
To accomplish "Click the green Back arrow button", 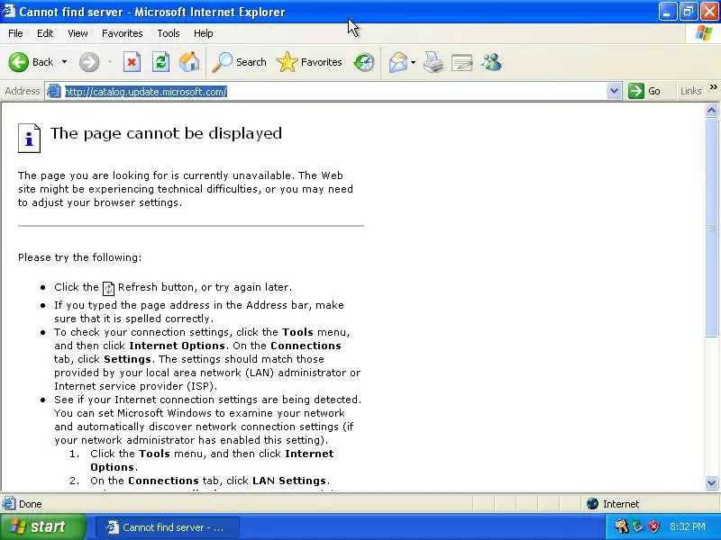I will click(19, 62).
